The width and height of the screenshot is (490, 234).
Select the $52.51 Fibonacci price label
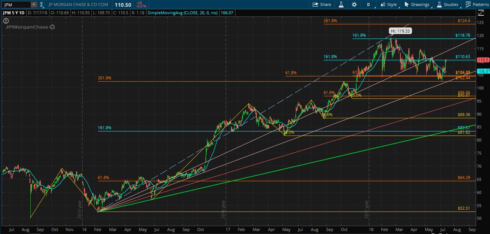[x=464, y=208]
